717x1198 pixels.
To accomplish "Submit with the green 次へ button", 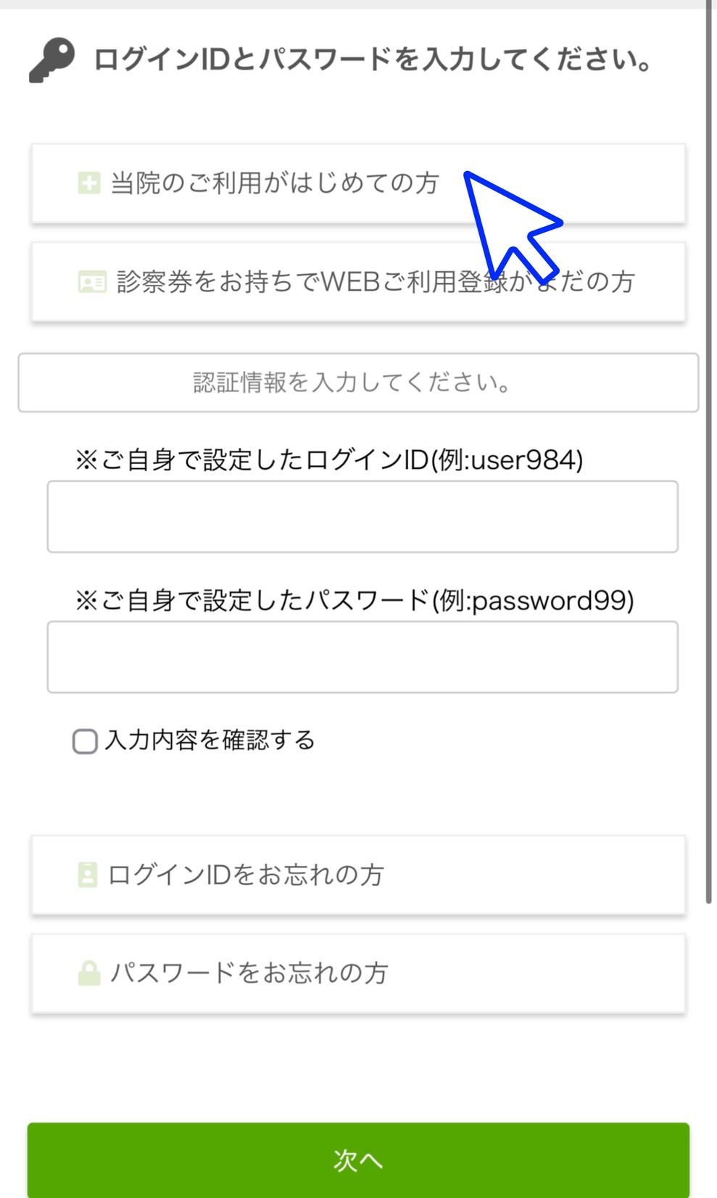I will pos(358,1160).
